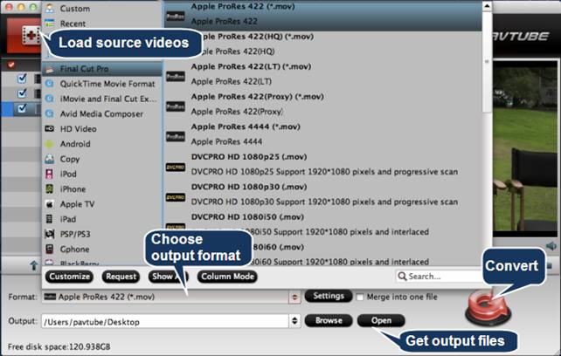Screen dimensions: 561x356
Task: Select the Final Cut Pro category
Action: [102, 69]
